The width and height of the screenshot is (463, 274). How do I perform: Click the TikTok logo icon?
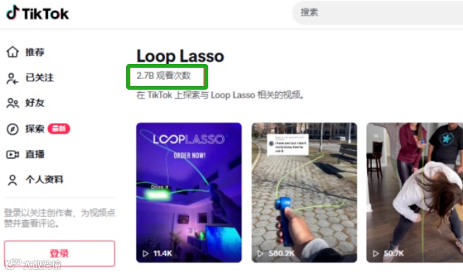(13, 13)
